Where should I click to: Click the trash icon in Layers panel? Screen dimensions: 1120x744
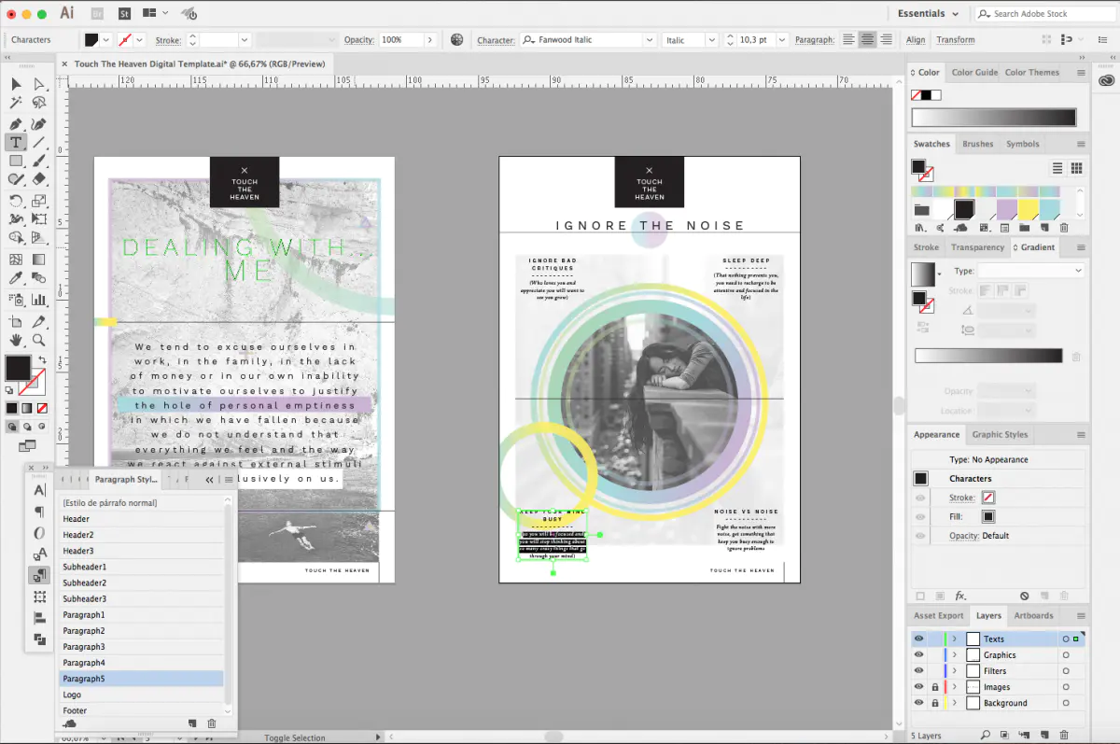[1063, 736]
